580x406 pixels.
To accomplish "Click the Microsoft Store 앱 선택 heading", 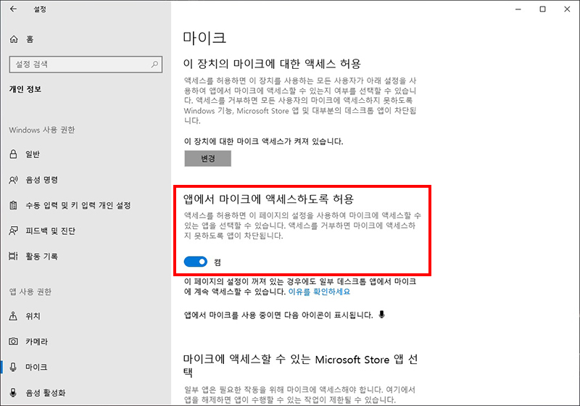I will [300, 365].
